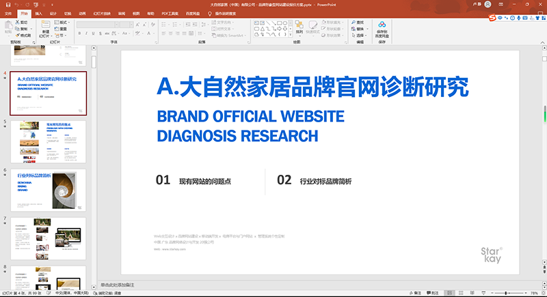Viewport: 547px width, 297px height.
Task: Toggle strikethrough formatting
Action: pyautogui.click(x=107, y=33)
